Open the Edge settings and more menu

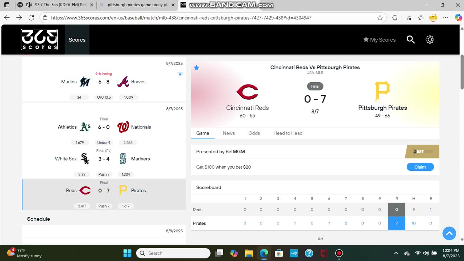coord(446,18)
